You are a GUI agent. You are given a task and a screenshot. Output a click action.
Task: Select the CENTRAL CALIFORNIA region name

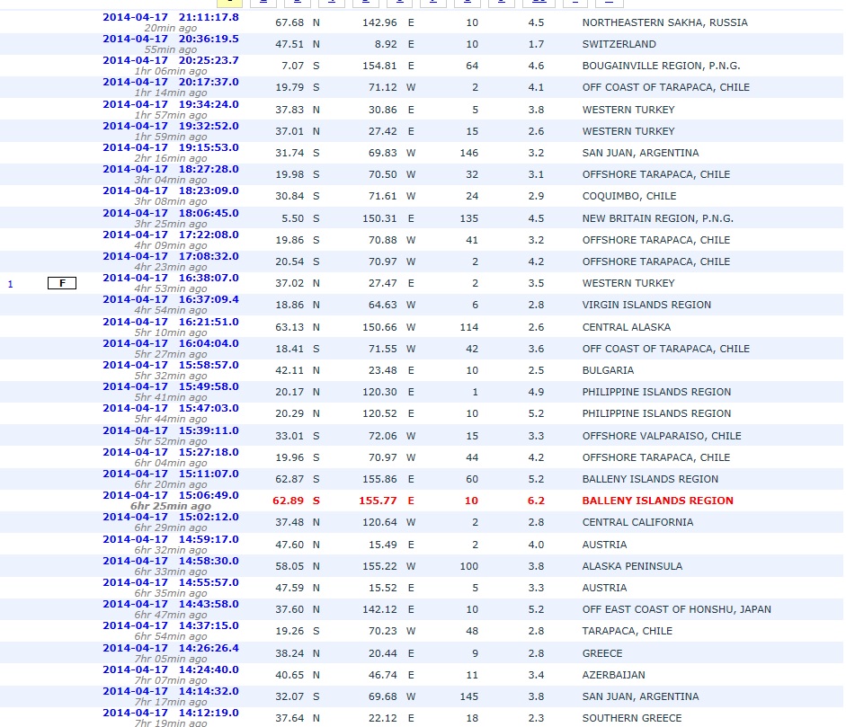click(637, 523)
